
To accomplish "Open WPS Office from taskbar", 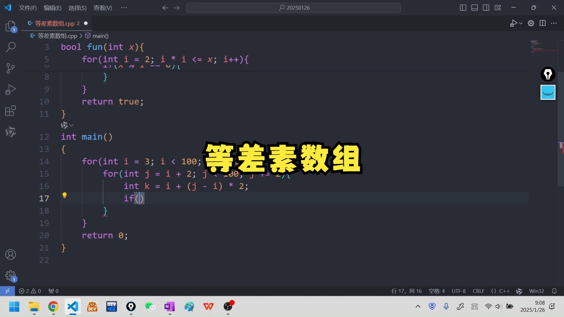I will pos(209,307).
